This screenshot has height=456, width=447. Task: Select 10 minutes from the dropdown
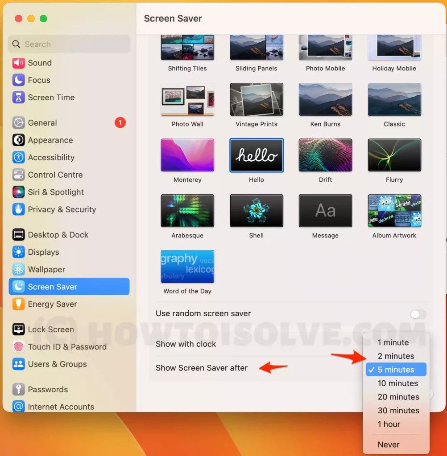pyautogui.click(x=397, y=383)
